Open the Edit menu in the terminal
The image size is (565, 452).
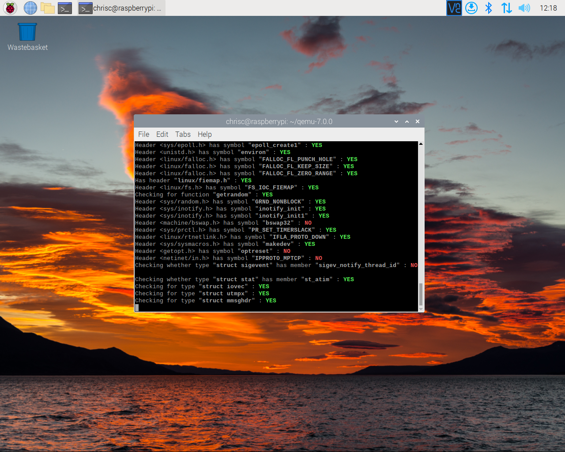162,134
